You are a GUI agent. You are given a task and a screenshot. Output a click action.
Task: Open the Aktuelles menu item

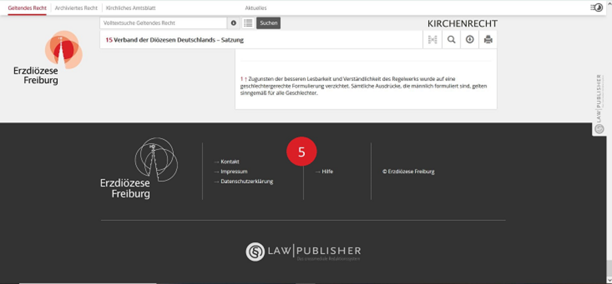pos(256,8)
